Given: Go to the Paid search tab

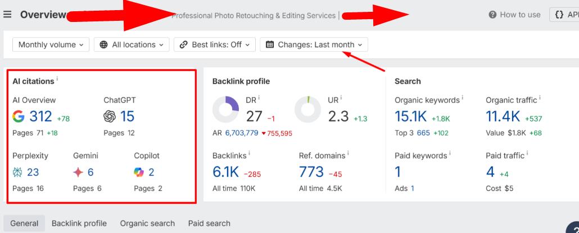Looking at the screenshot, I should (209, 223).
